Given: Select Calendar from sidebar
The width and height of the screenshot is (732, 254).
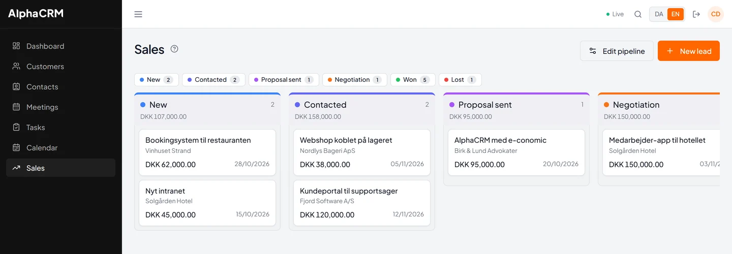Looking at the screenshot, I should [60, 147].
